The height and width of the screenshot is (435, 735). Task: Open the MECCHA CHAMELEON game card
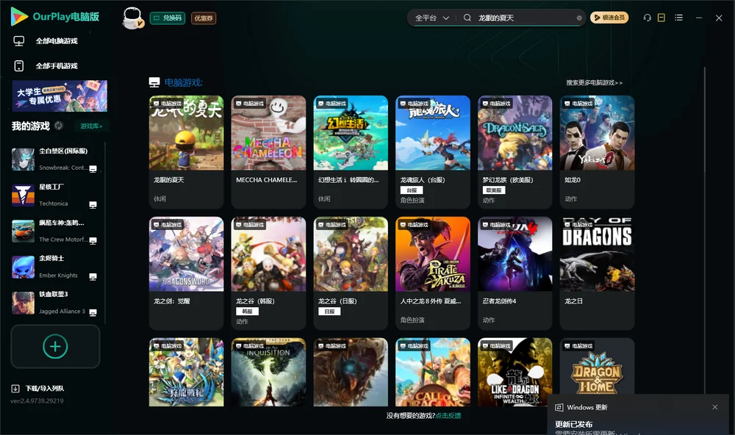tap(268, 152)
